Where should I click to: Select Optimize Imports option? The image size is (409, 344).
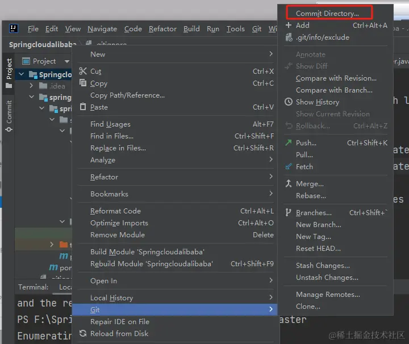119,223
